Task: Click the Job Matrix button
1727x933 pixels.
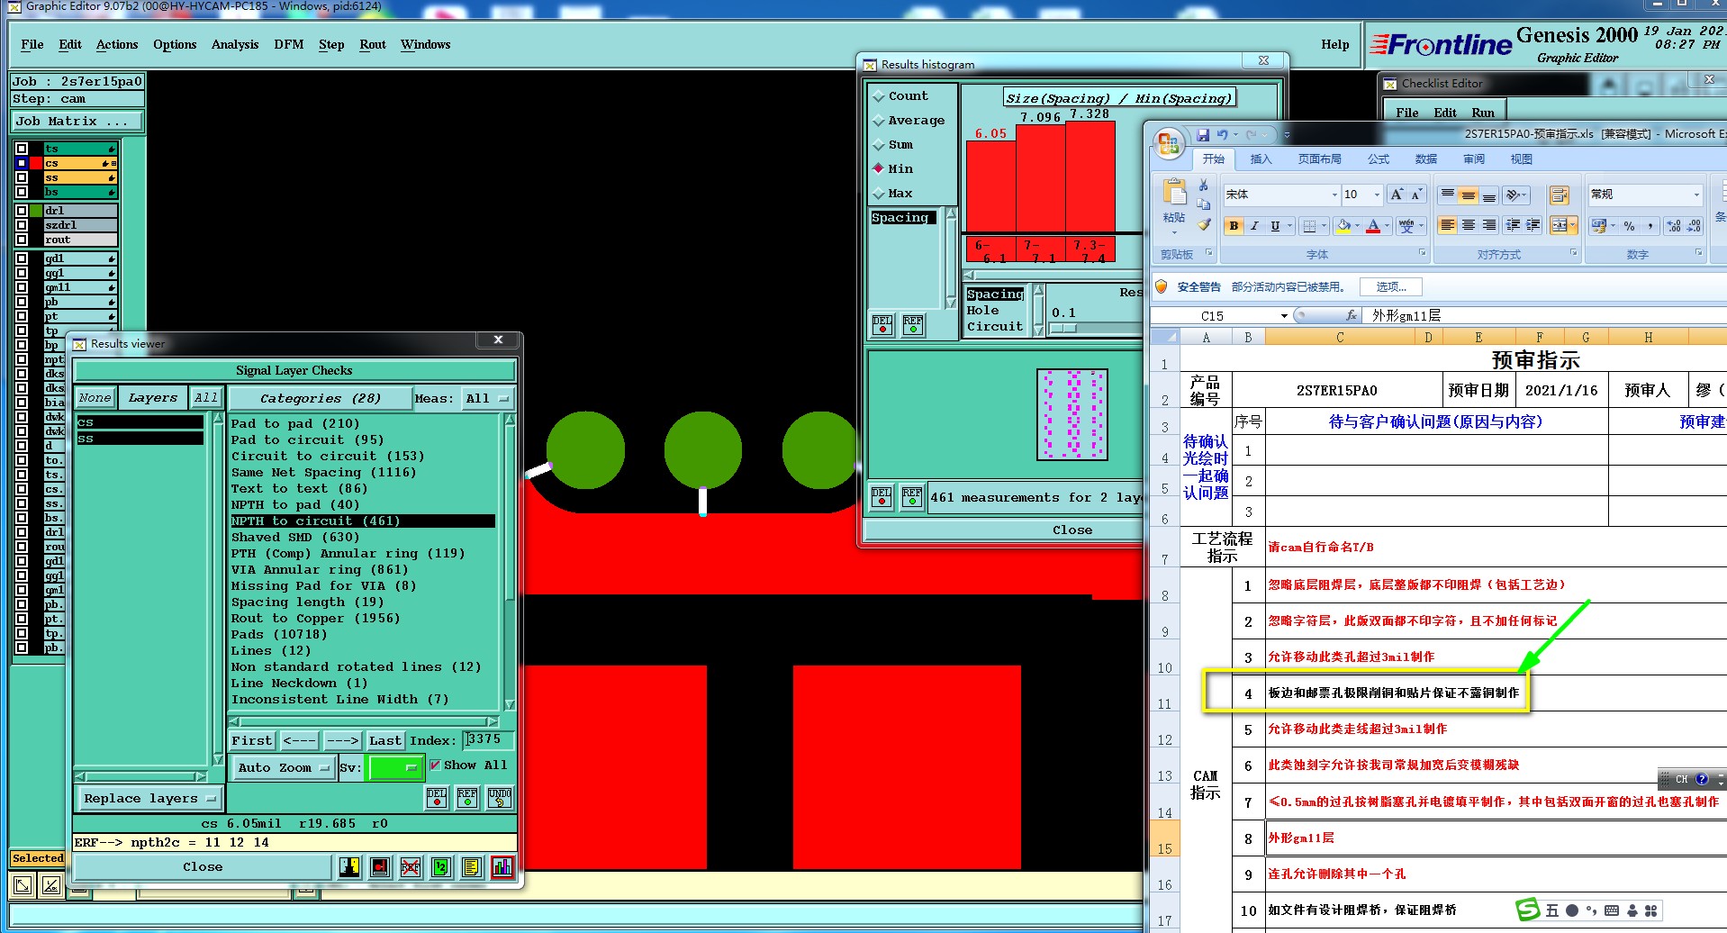Action: point(77,121)
